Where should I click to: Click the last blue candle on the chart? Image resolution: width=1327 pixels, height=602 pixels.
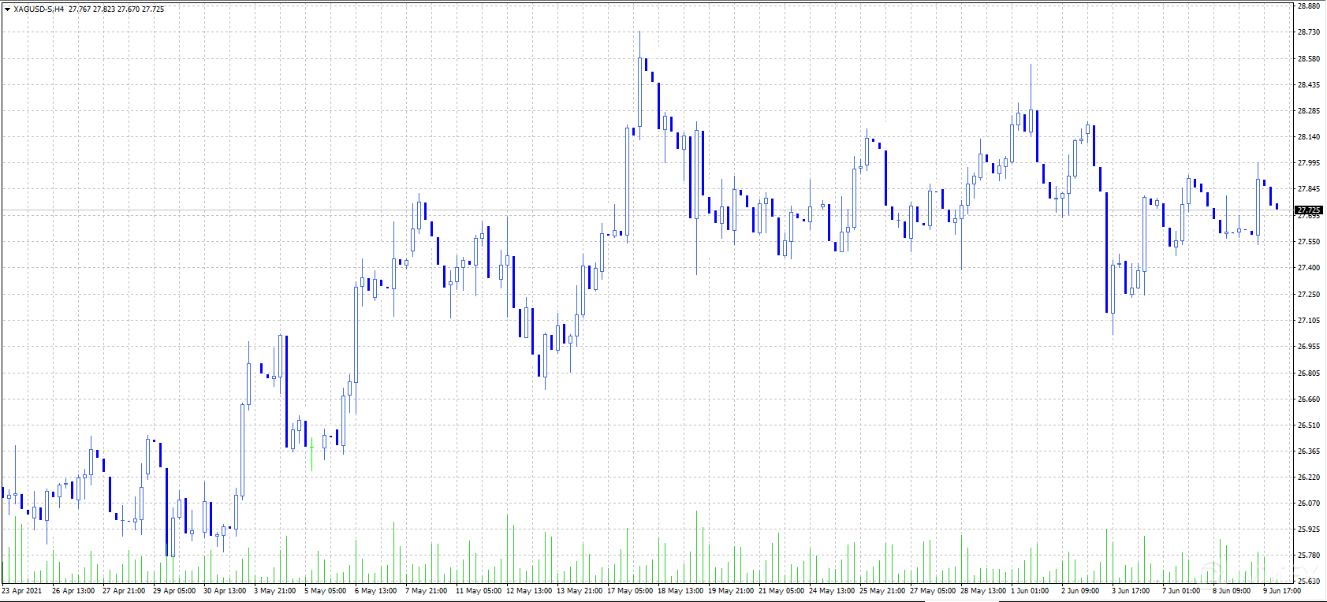[x=1277, y=206]
